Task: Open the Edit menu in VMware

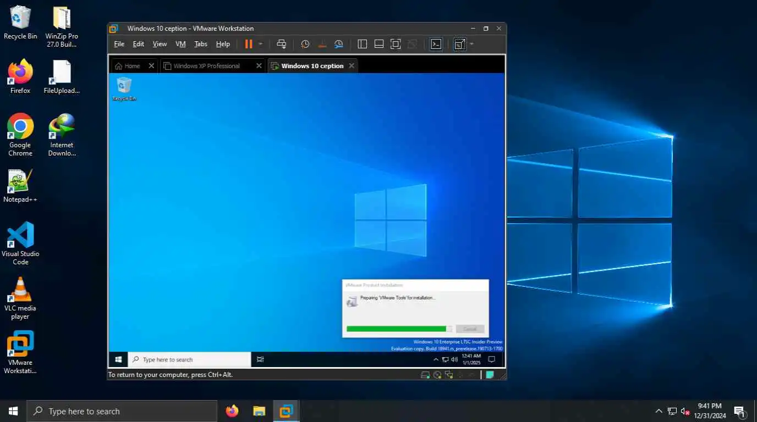Action: [139, 44]
